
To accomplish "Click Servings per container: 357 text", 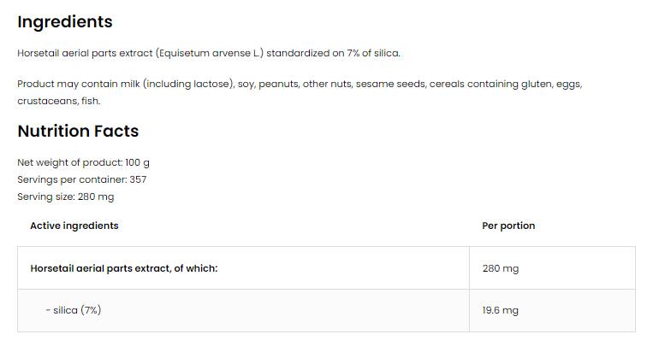I will pos(82,179).
